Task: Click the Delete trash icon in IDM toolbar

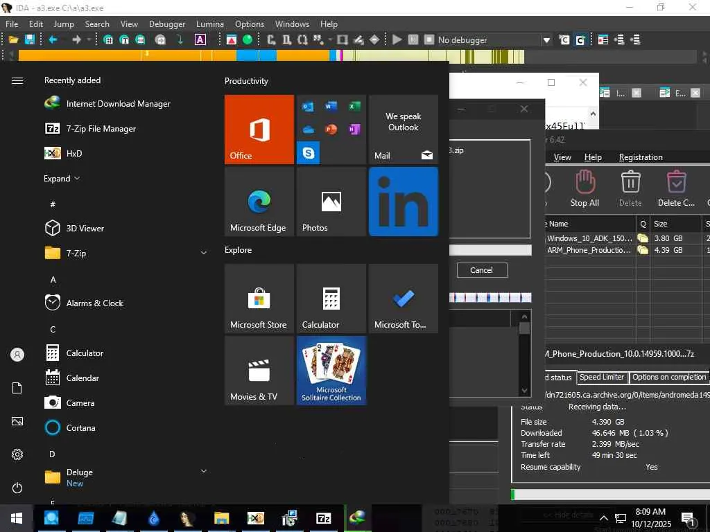Action: tap(630, 188)
